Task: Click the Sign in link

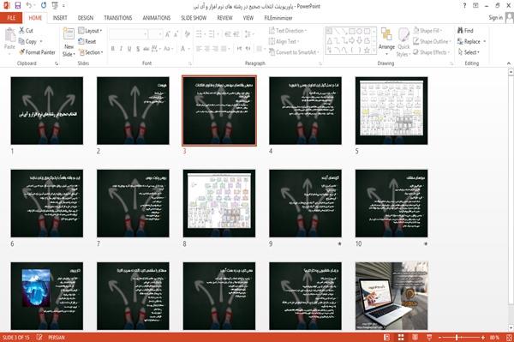Action: coord(495,18)
